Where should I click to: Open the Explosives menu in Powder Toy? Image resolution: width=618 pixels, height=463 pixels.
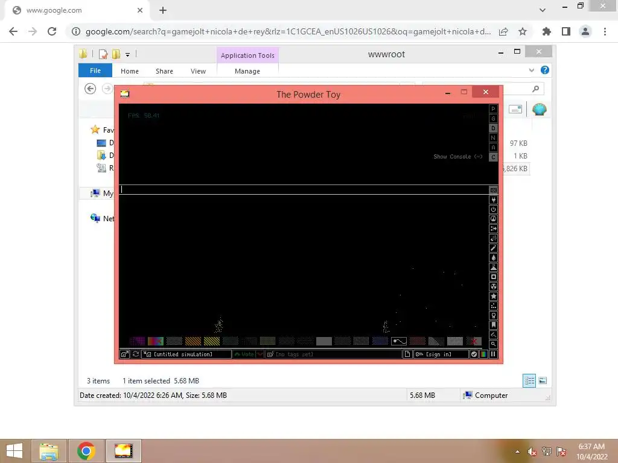493,238
